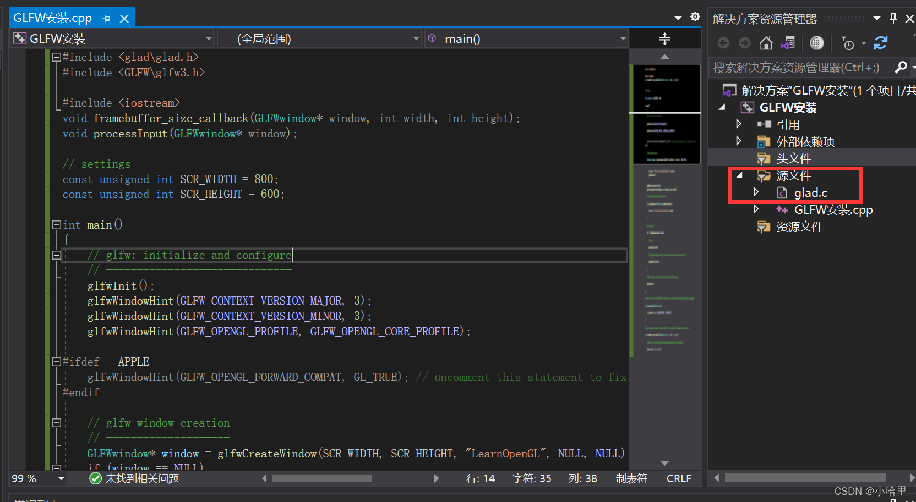The image size is (916, 502).
Task: Click the editor scroll up arrow
Action: pos(664,57)
